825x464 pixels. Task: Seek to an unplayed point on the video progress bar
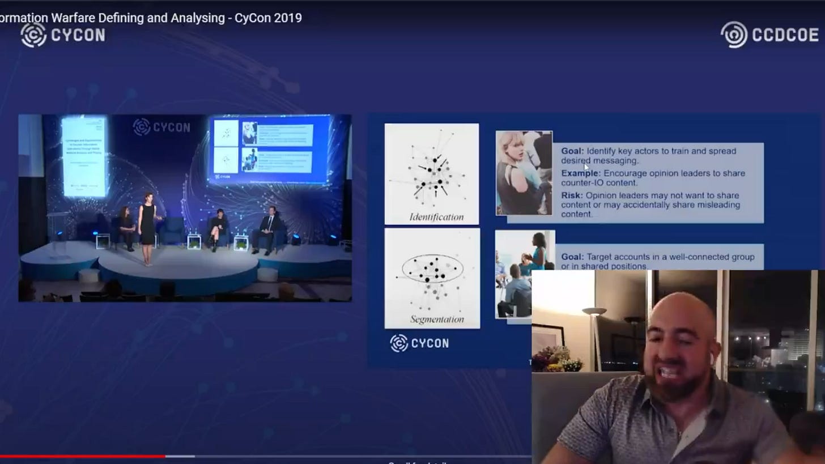point(363,456)
